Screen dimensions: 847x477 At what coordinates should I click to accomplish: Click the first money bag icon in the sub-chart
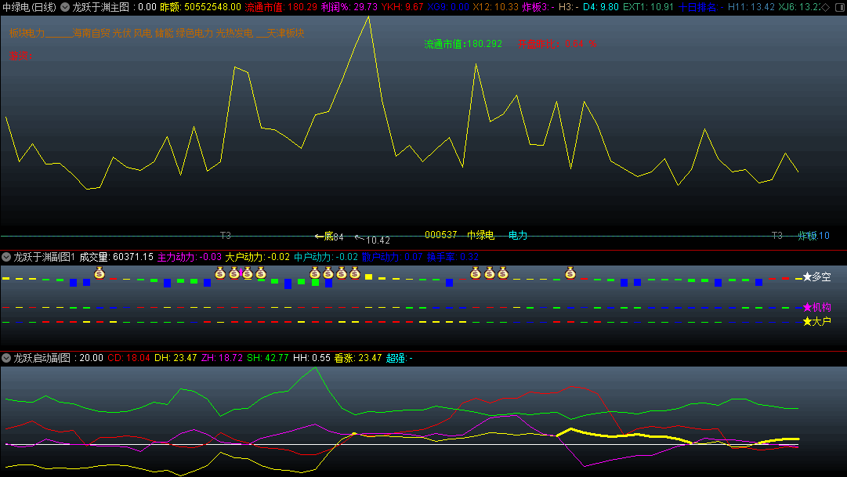point(100,273)
